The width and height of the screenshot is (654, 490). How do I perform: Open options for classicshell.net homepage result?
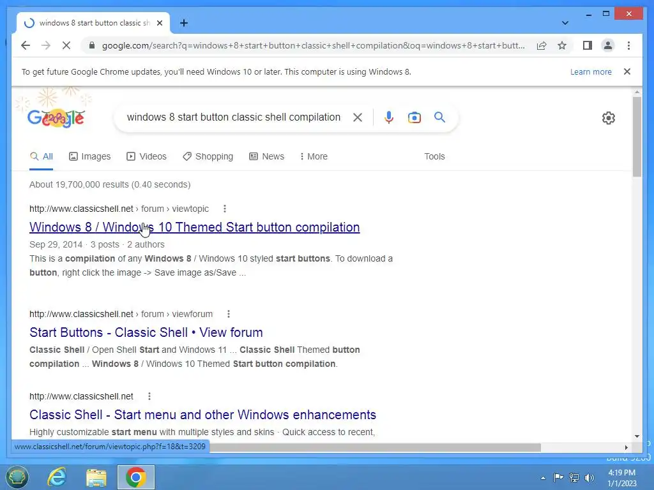(149, 397)
